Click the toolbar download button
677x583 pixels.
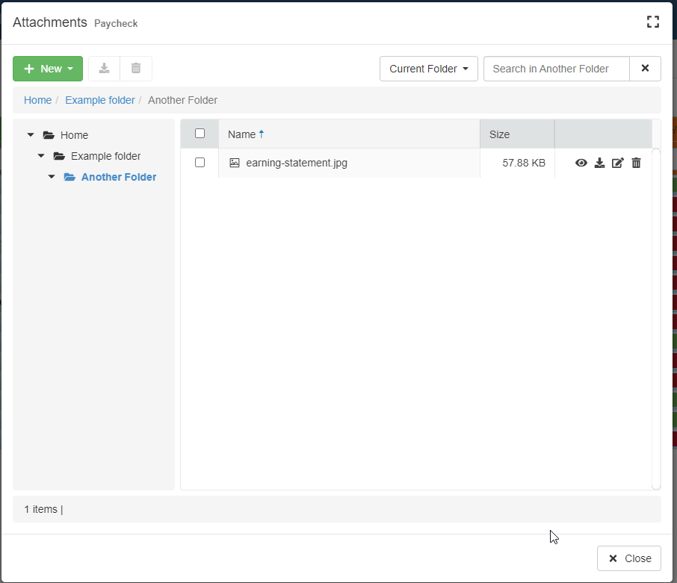point(105,69)
